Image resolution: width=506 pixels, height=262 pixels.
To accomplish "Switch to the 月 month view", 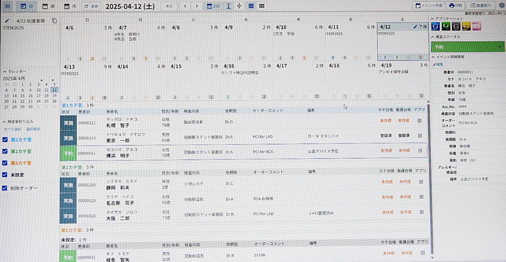I will 70,6.
